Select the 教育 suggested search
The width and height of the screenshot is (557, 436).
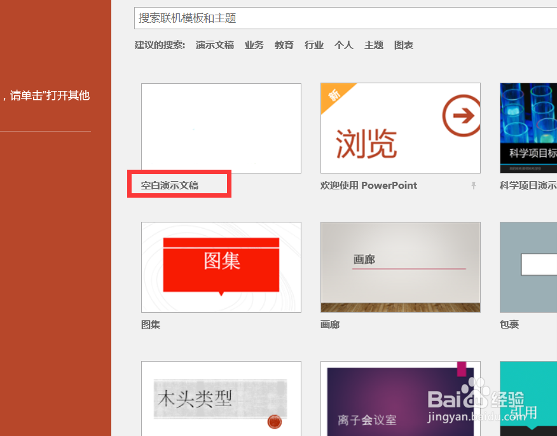[284, 45]
